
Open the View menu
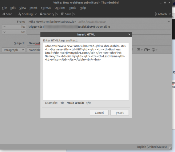[x=23, y=8]
